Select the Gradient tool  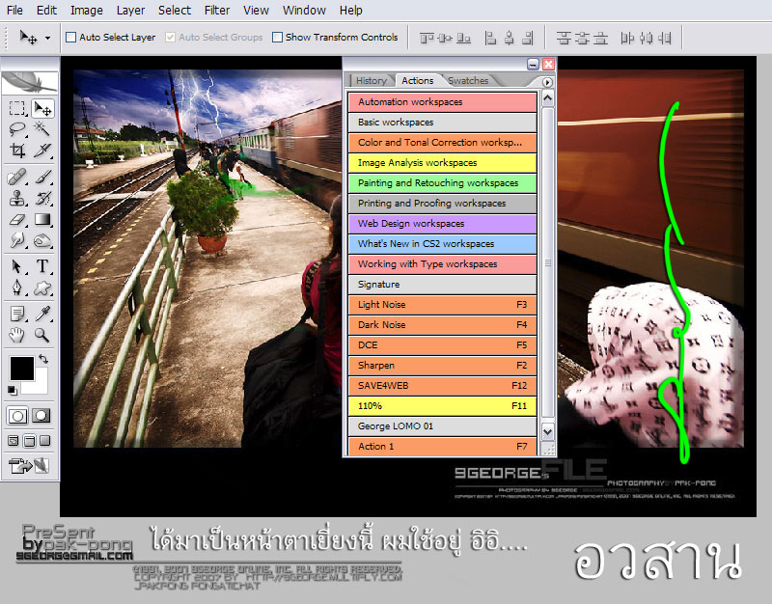42,219
